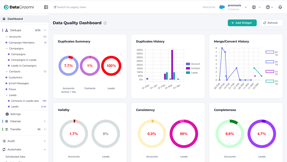Viewport: 287px width, 162px height.
Task: Open the promosix org dropdown
Action: (x=246, y=7)
